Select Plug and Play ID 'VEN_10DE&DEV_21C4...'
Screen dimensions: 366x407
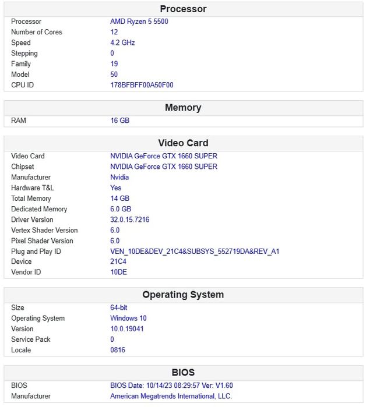(x=195, y=252)
